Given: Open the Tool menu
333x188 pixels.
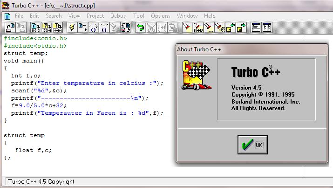Looking at the screenshot, I should pyautogui.click(x=139, y=16).
